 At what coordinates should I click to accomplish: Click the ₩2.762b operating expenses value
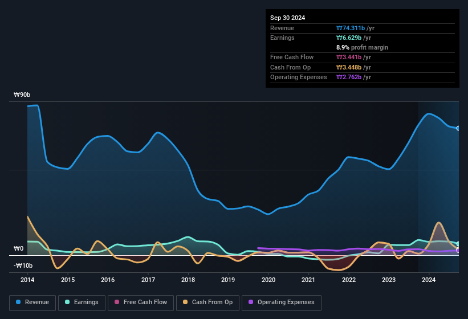349,77
